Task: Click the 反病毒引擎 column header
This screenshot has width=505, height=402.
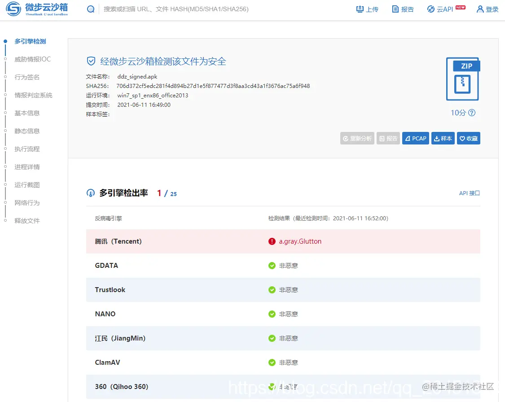Action: point(109,218)
